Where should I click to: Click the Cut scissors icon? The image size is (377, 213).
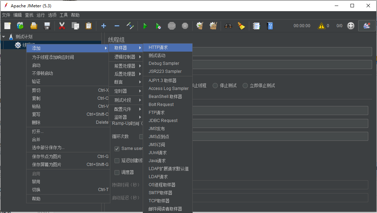coord(62,26)
